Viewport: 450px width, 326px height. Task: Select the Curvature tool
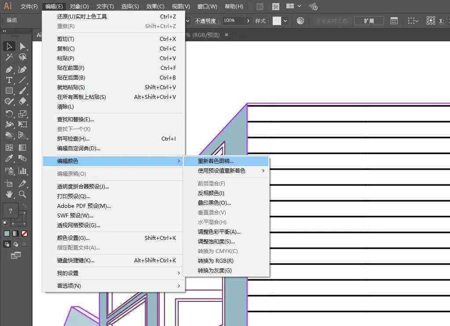tap(22, 69)
